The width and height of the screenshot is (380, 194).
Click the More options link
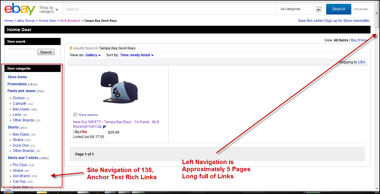(x=88, y=115)
